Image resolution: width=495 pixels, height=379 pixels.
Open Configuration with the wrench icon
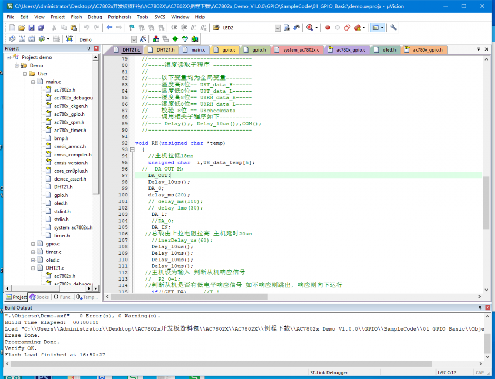[393, 28]
